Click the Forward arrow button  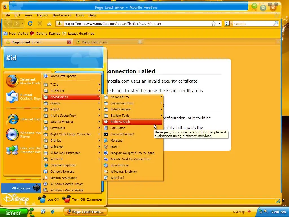[x=17, y=23]
